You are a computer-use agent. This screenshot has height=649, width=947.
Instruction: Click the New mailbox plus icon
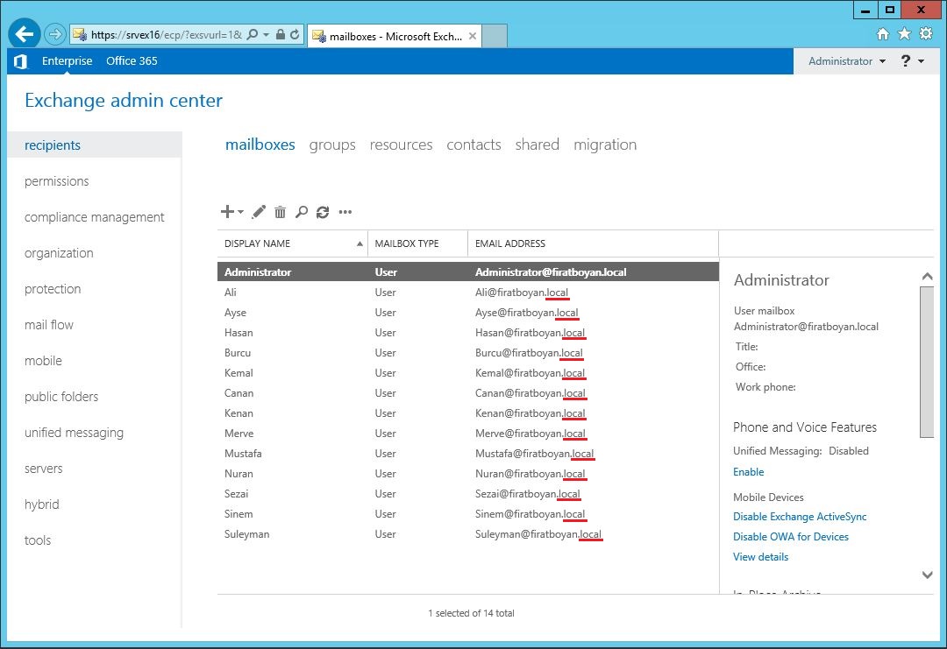227,212
